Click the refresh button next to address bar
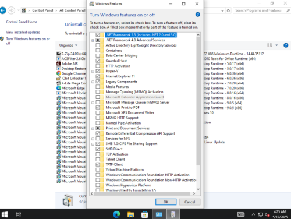291x219 pixels. (x=228, y=10)
